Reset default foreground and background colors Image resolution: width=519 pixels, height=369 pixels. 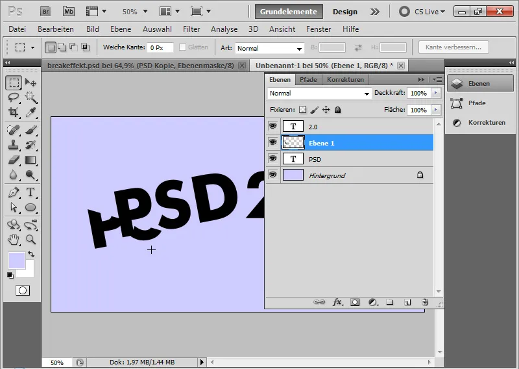(x=10, y=275)
